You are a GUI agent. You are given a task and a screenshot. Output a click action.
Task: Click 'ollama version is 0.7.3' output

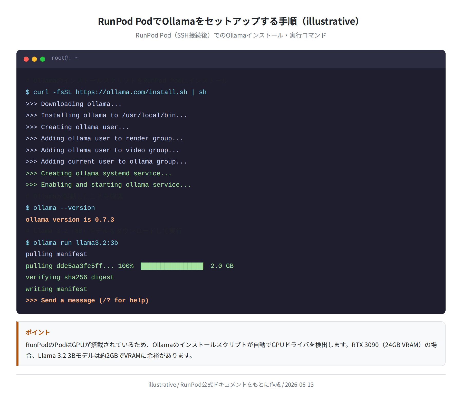point(70,220)
